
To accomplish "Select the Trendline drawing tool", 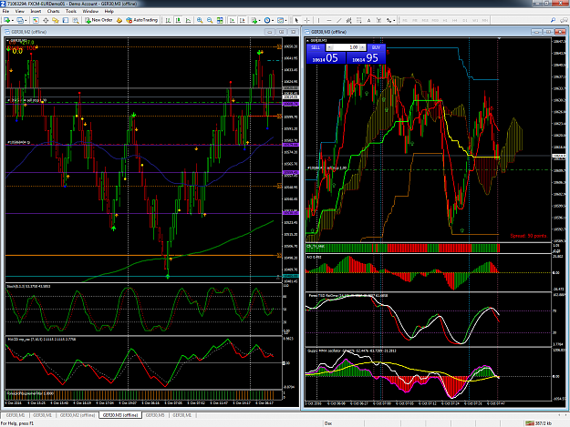I will [x=338, y=20].
